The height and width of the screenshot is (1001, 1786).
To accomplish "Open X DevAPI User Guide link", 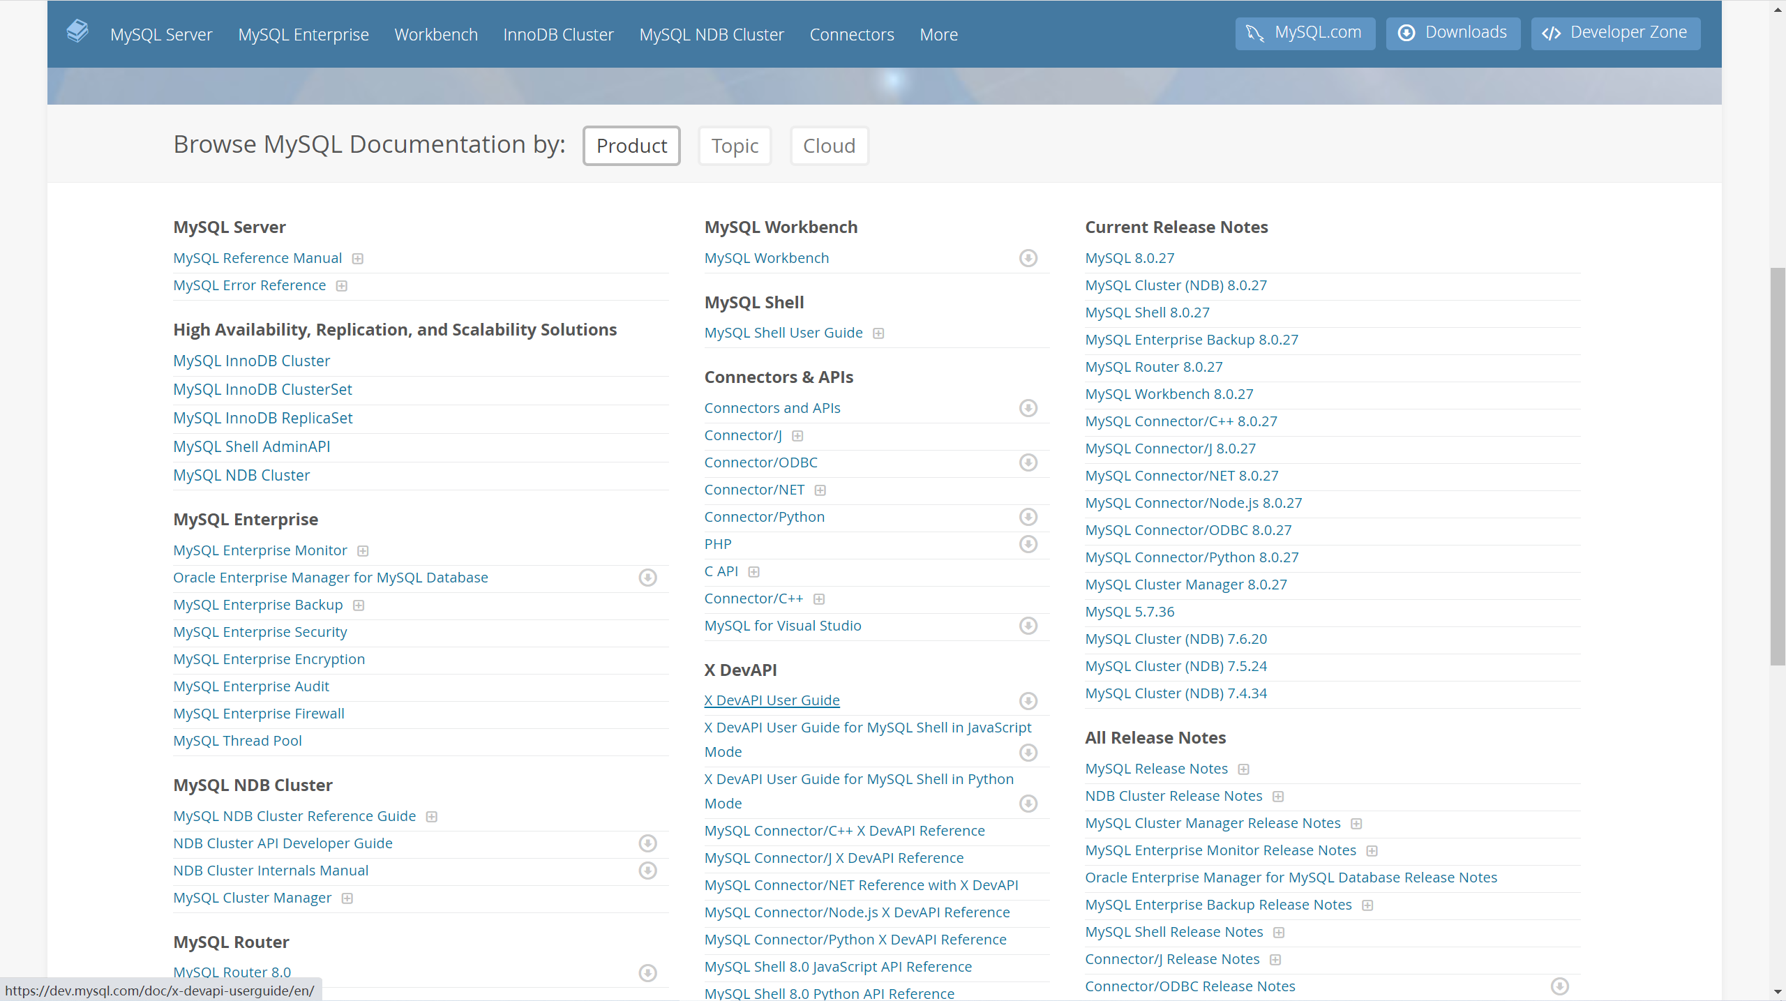I will pos(772,700).
